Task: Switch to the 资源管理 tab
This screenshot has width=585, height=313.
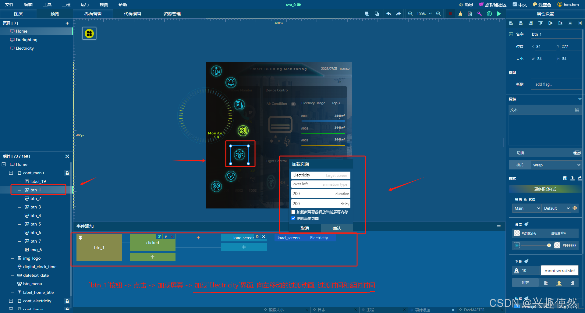Action: (x=172, y=14)
